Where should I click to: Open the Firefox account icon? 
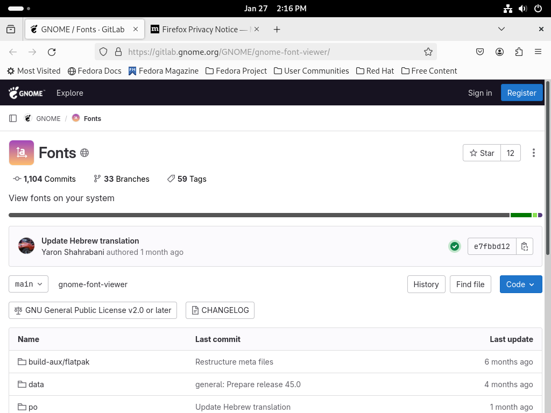coord(499,52)
